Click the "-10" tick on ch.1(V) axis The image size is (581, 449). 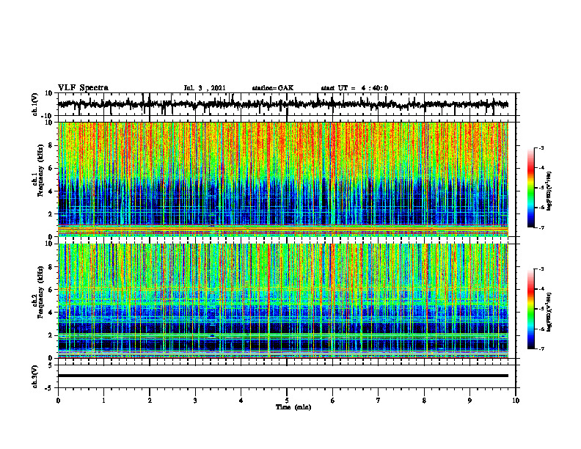[x=48, y=116]
